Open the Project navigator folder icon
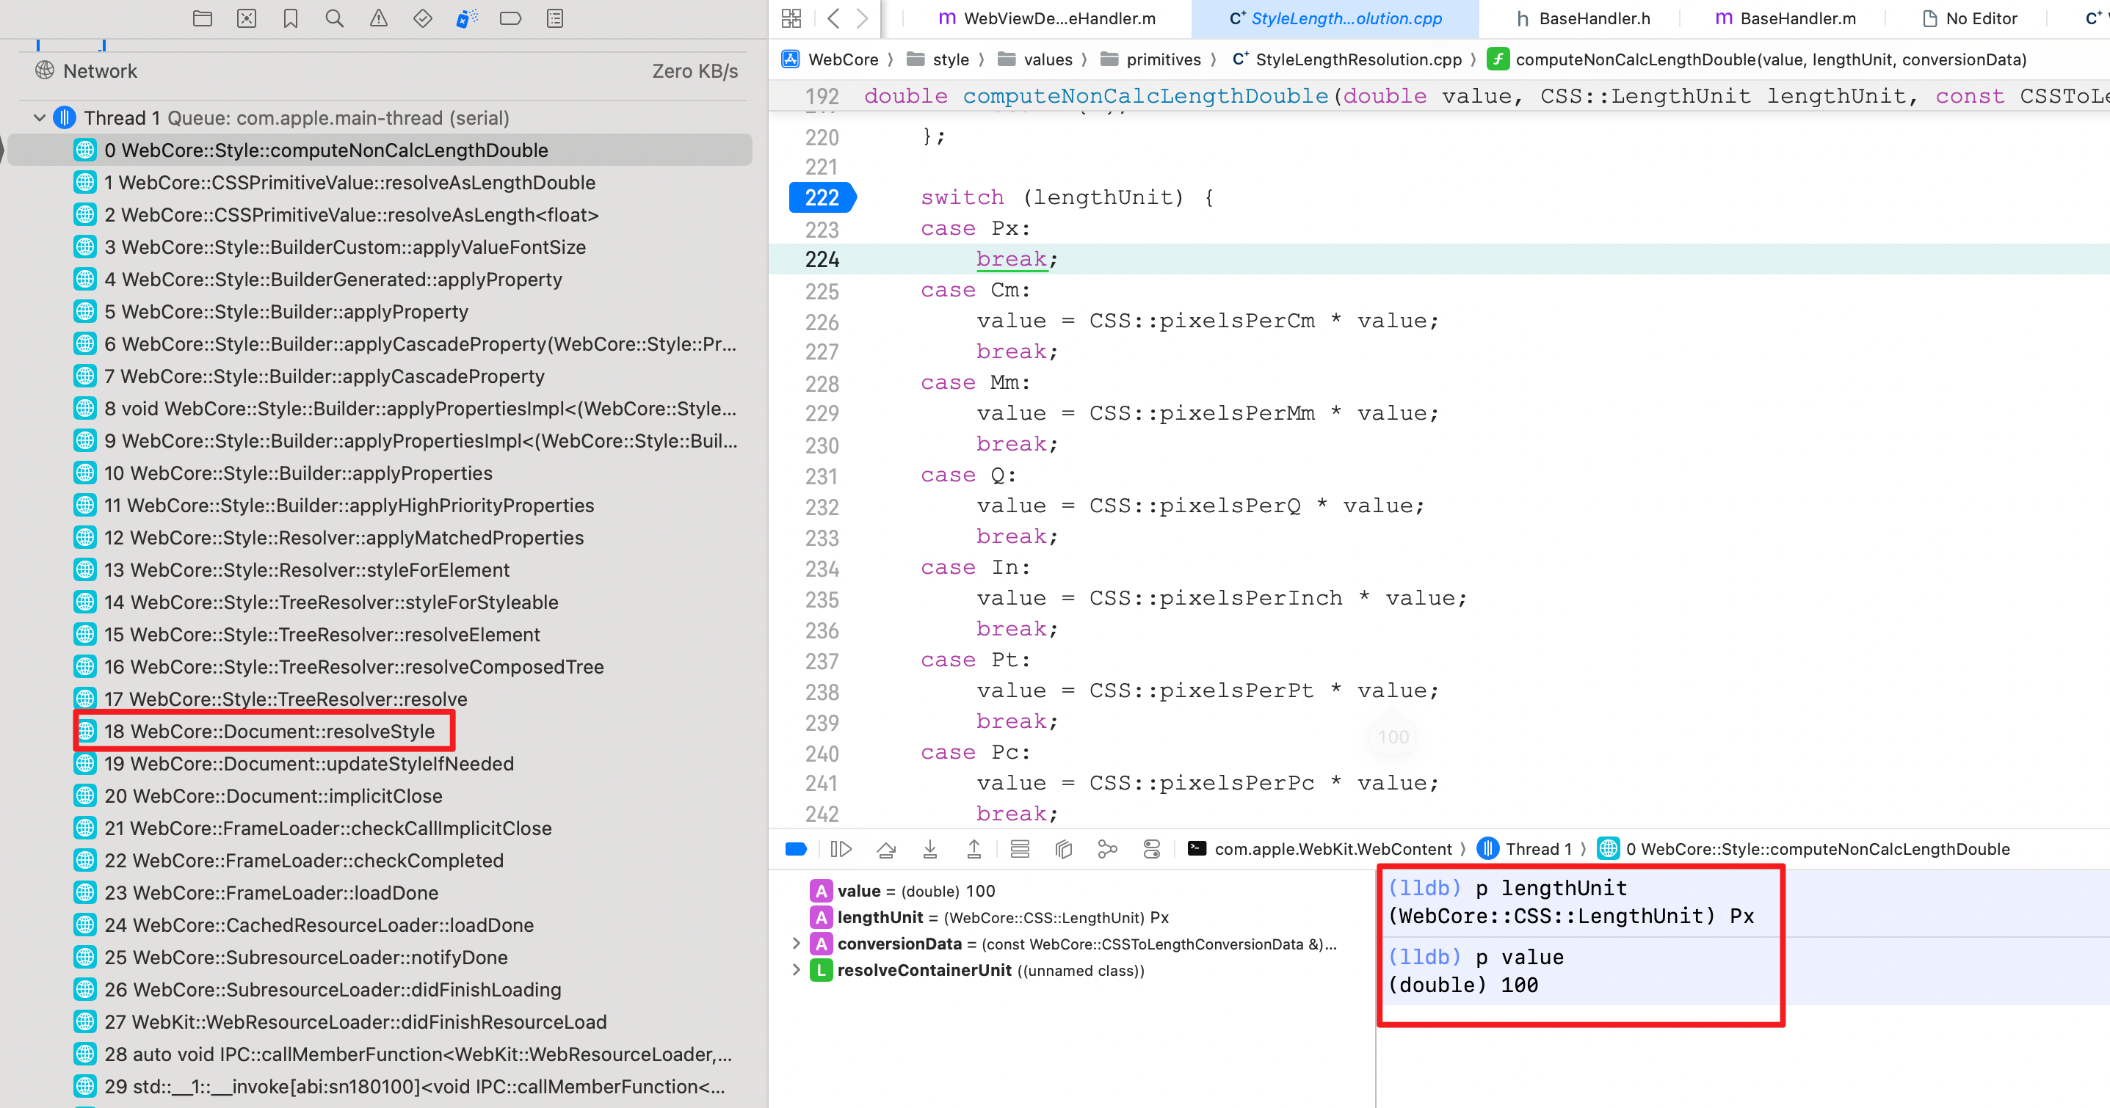Image resolution: width=2110 pixels, height=1108 pixels. pyautogui.click(x=203, y=18)
